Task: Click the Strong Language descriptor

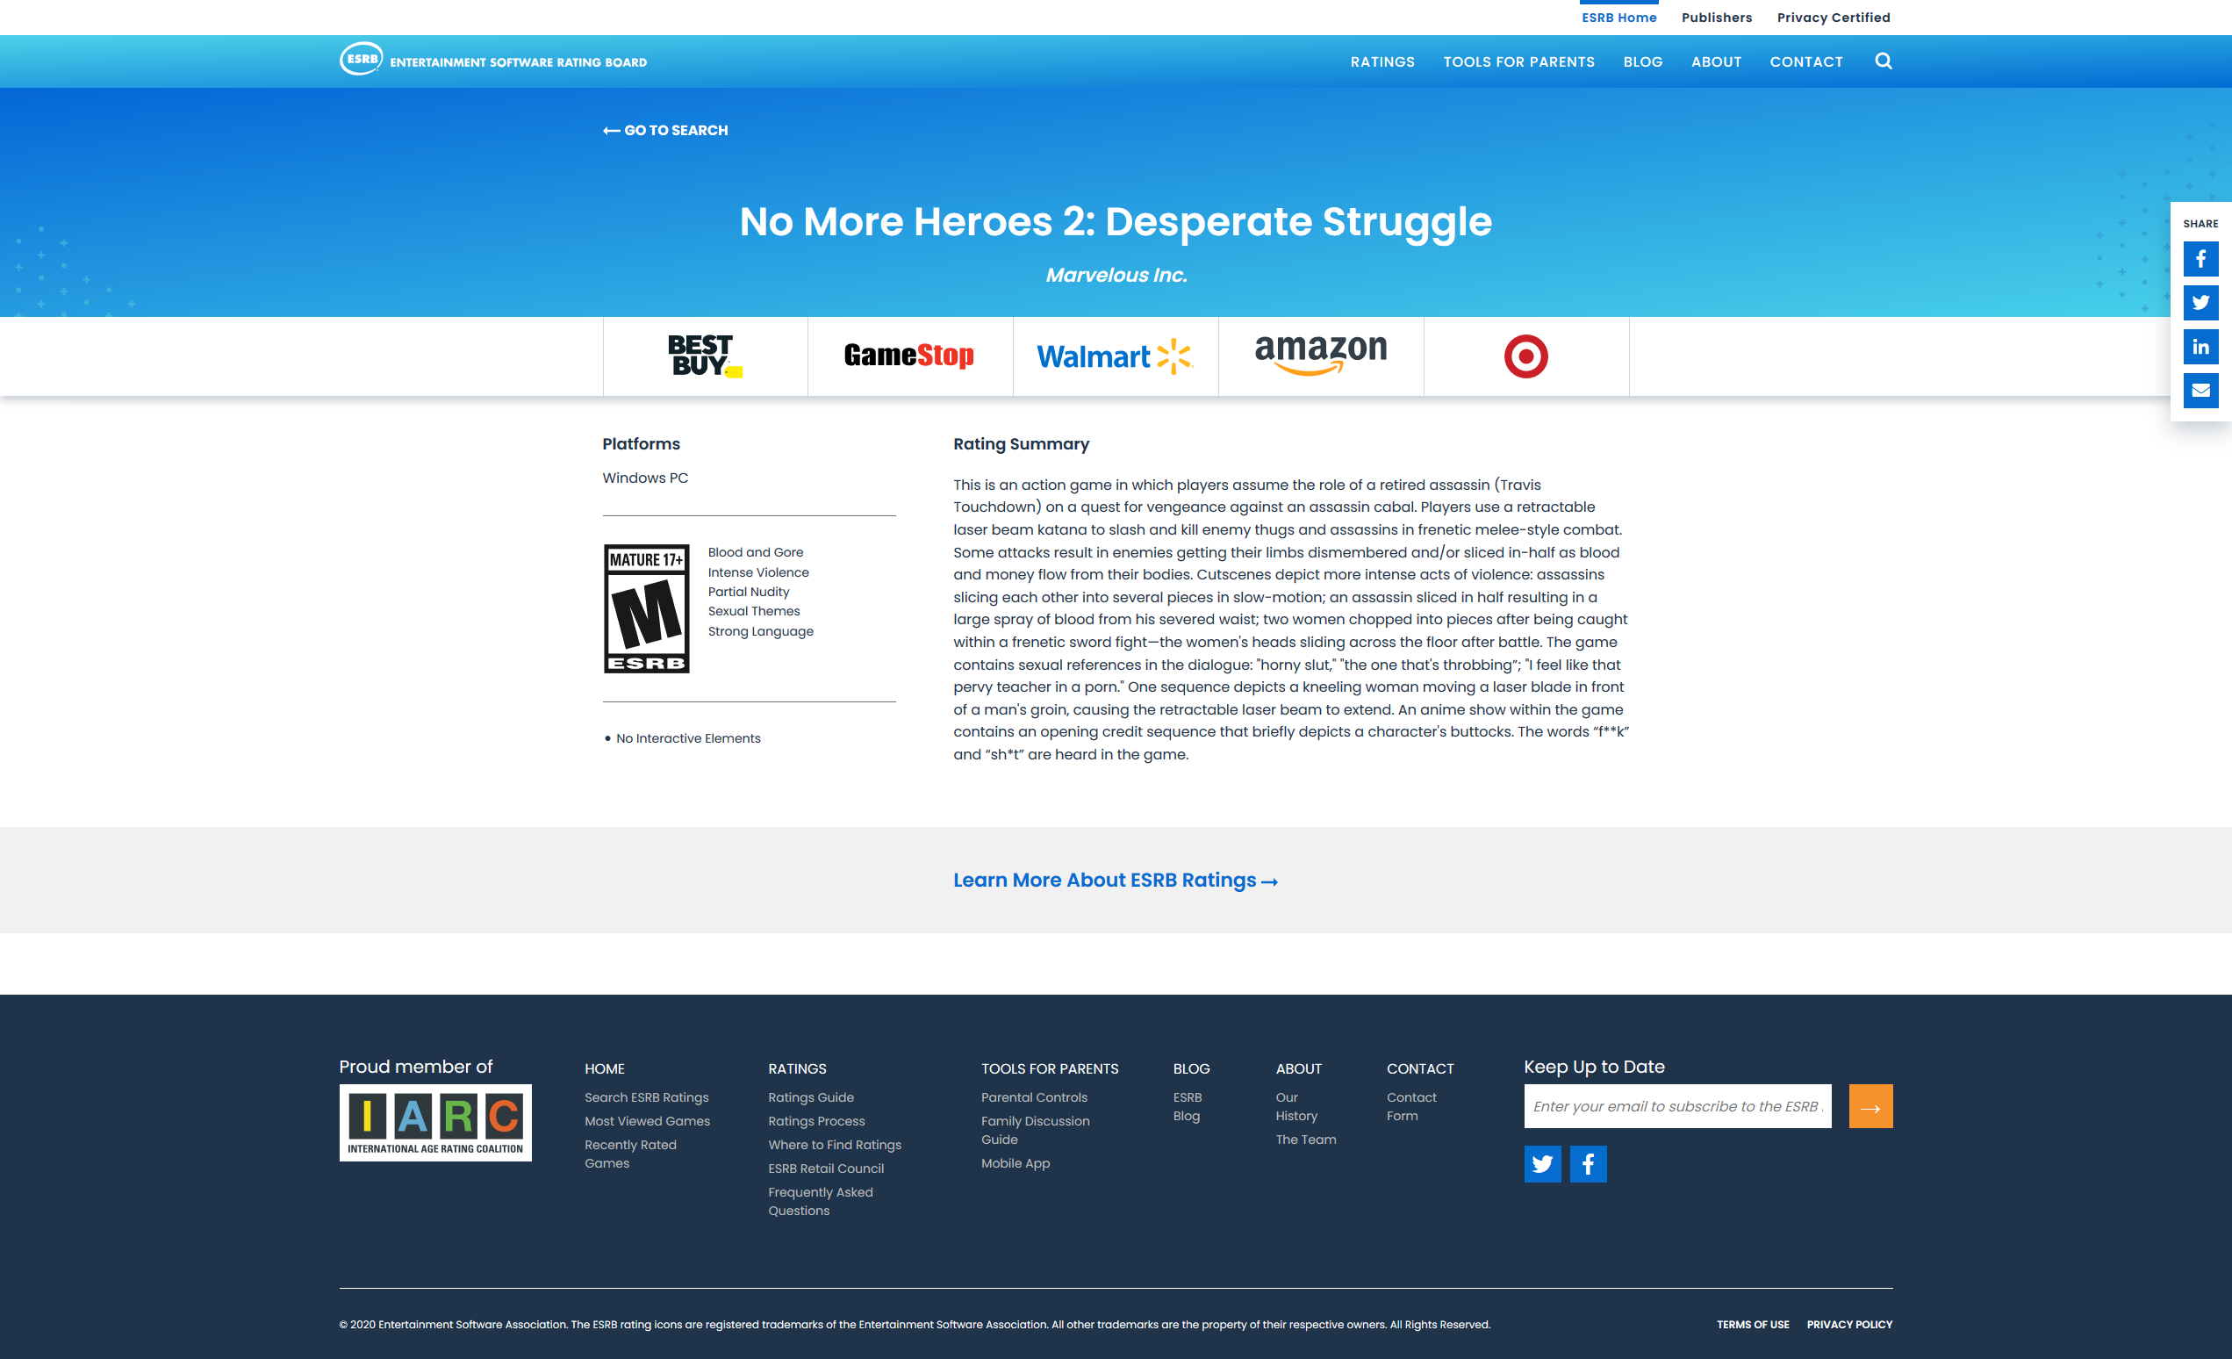Action: point(760,630)
